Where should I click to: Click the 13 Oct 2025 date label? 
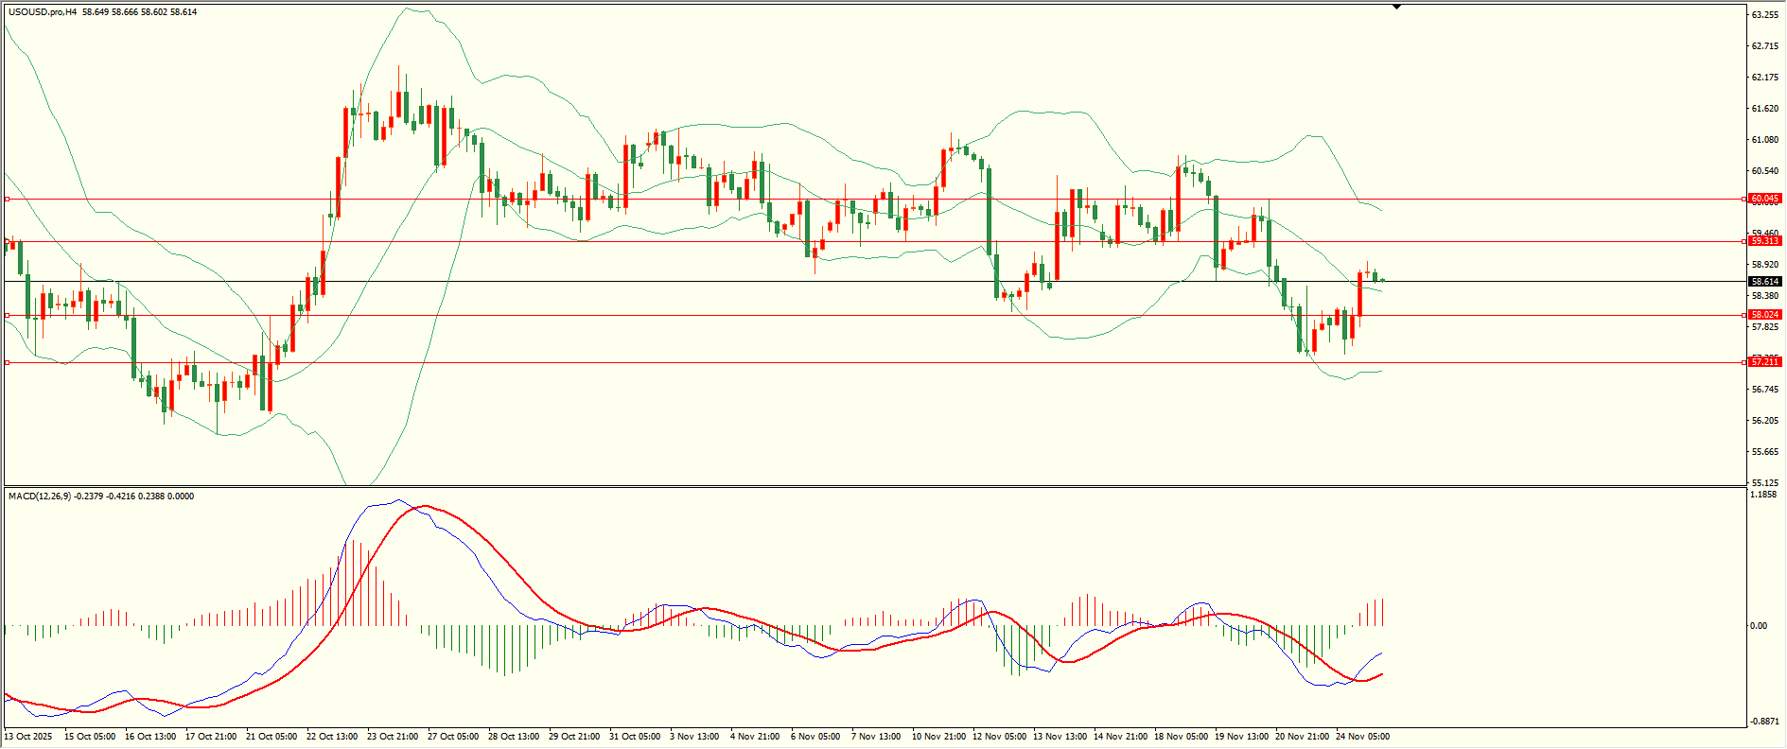29,736
